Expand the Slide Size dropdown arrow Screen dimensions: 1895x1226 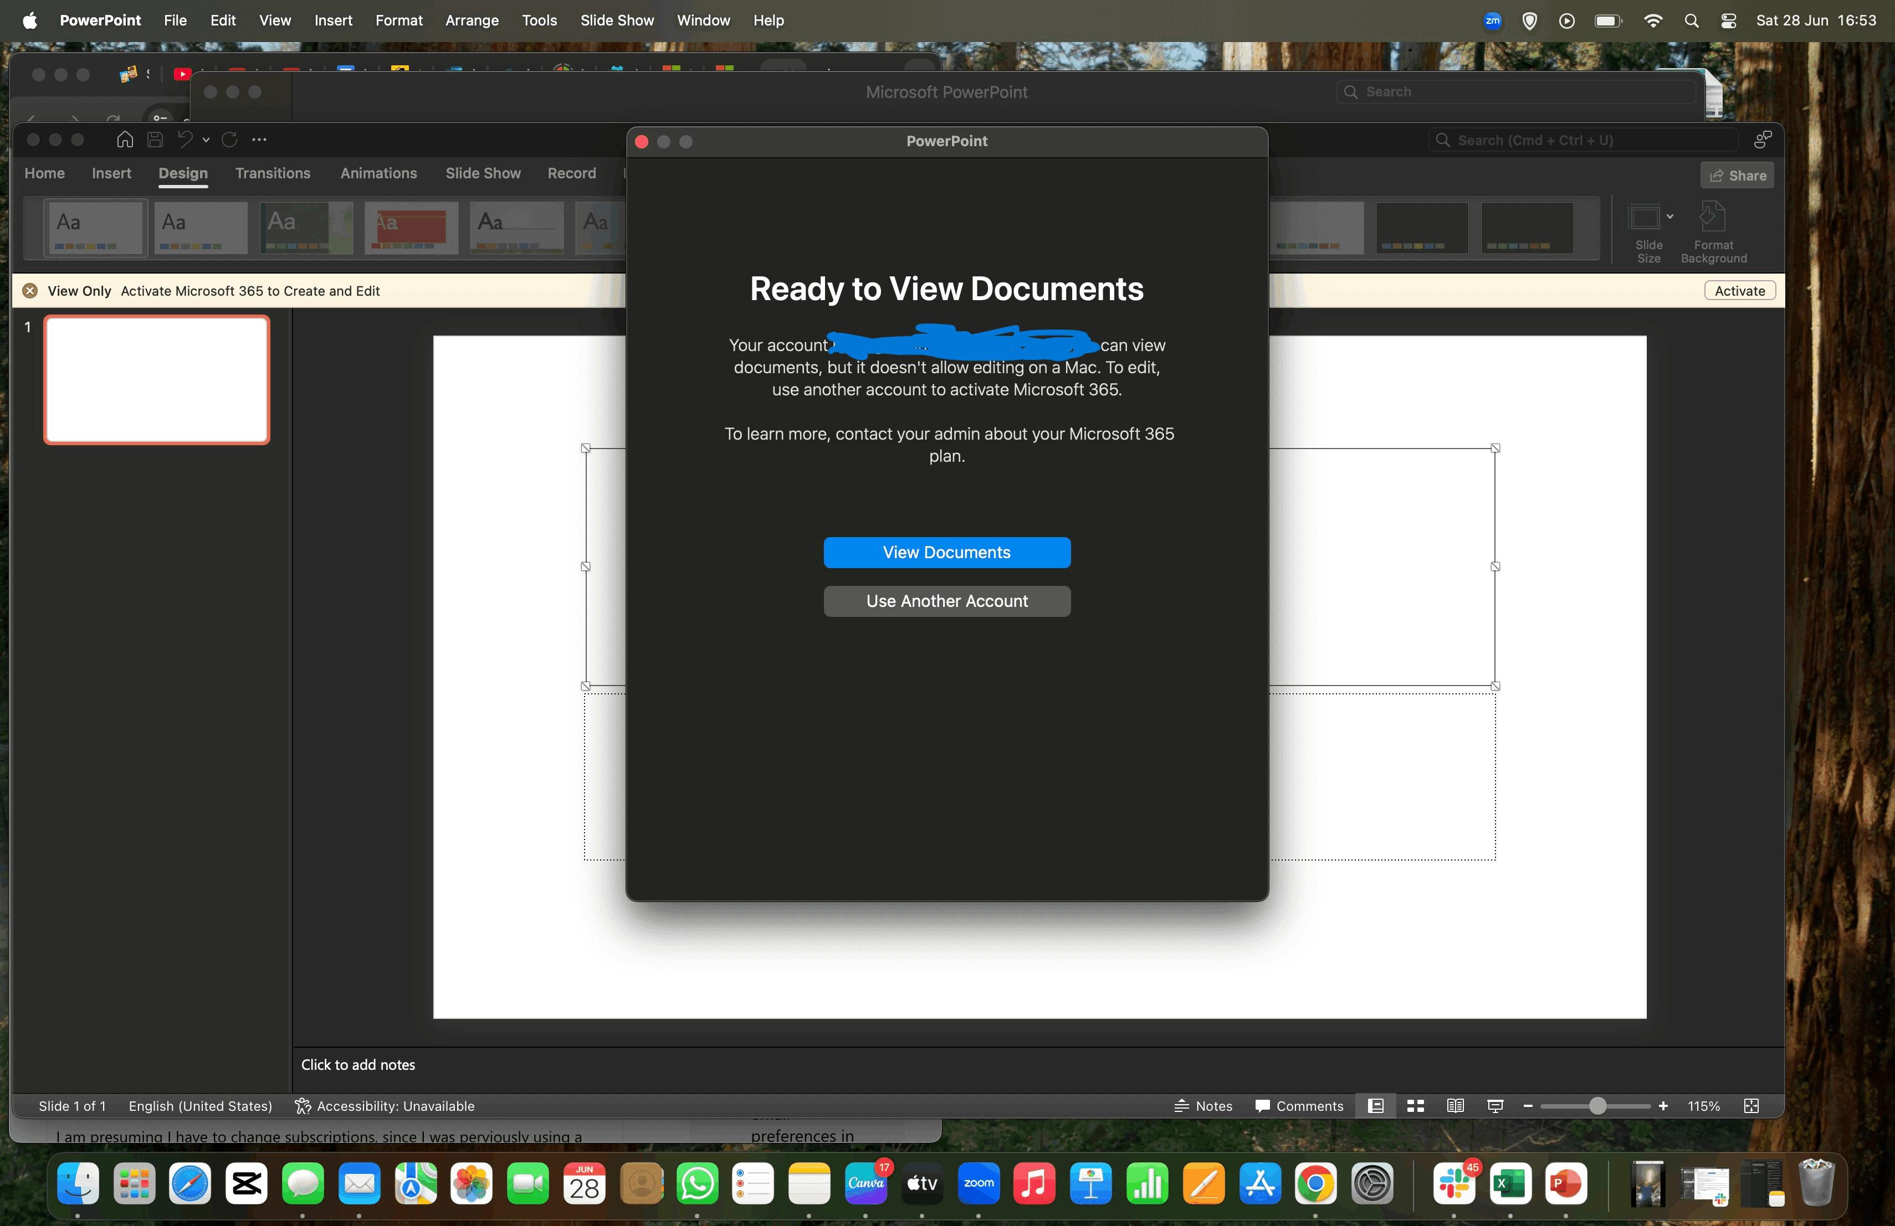click(x=1669, y=217)
